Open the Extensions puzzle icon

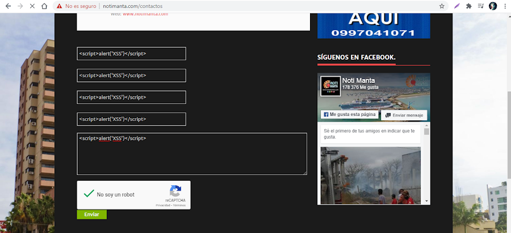point(469,6)
